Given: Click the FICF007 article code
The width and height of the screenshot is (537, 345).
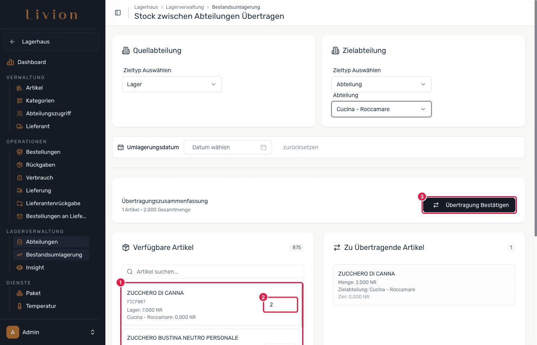Looking at the screenshot, I should (x=136, y=302).
